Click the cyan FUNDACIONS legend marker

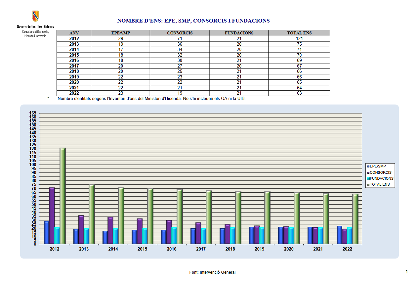368,179
